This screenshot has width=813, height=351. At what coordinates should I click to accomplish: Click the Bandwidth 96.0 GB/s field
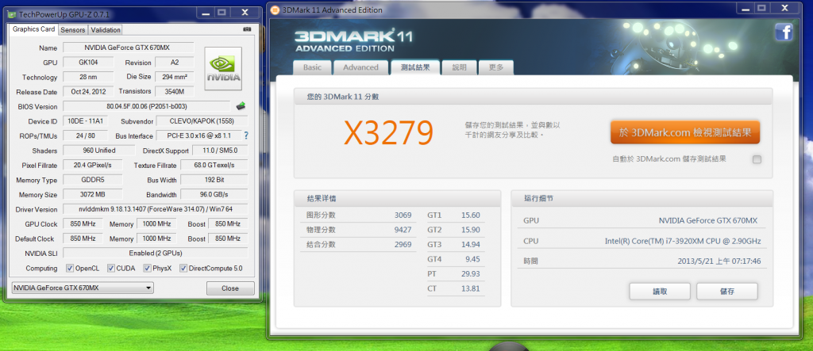coord(214,195)
